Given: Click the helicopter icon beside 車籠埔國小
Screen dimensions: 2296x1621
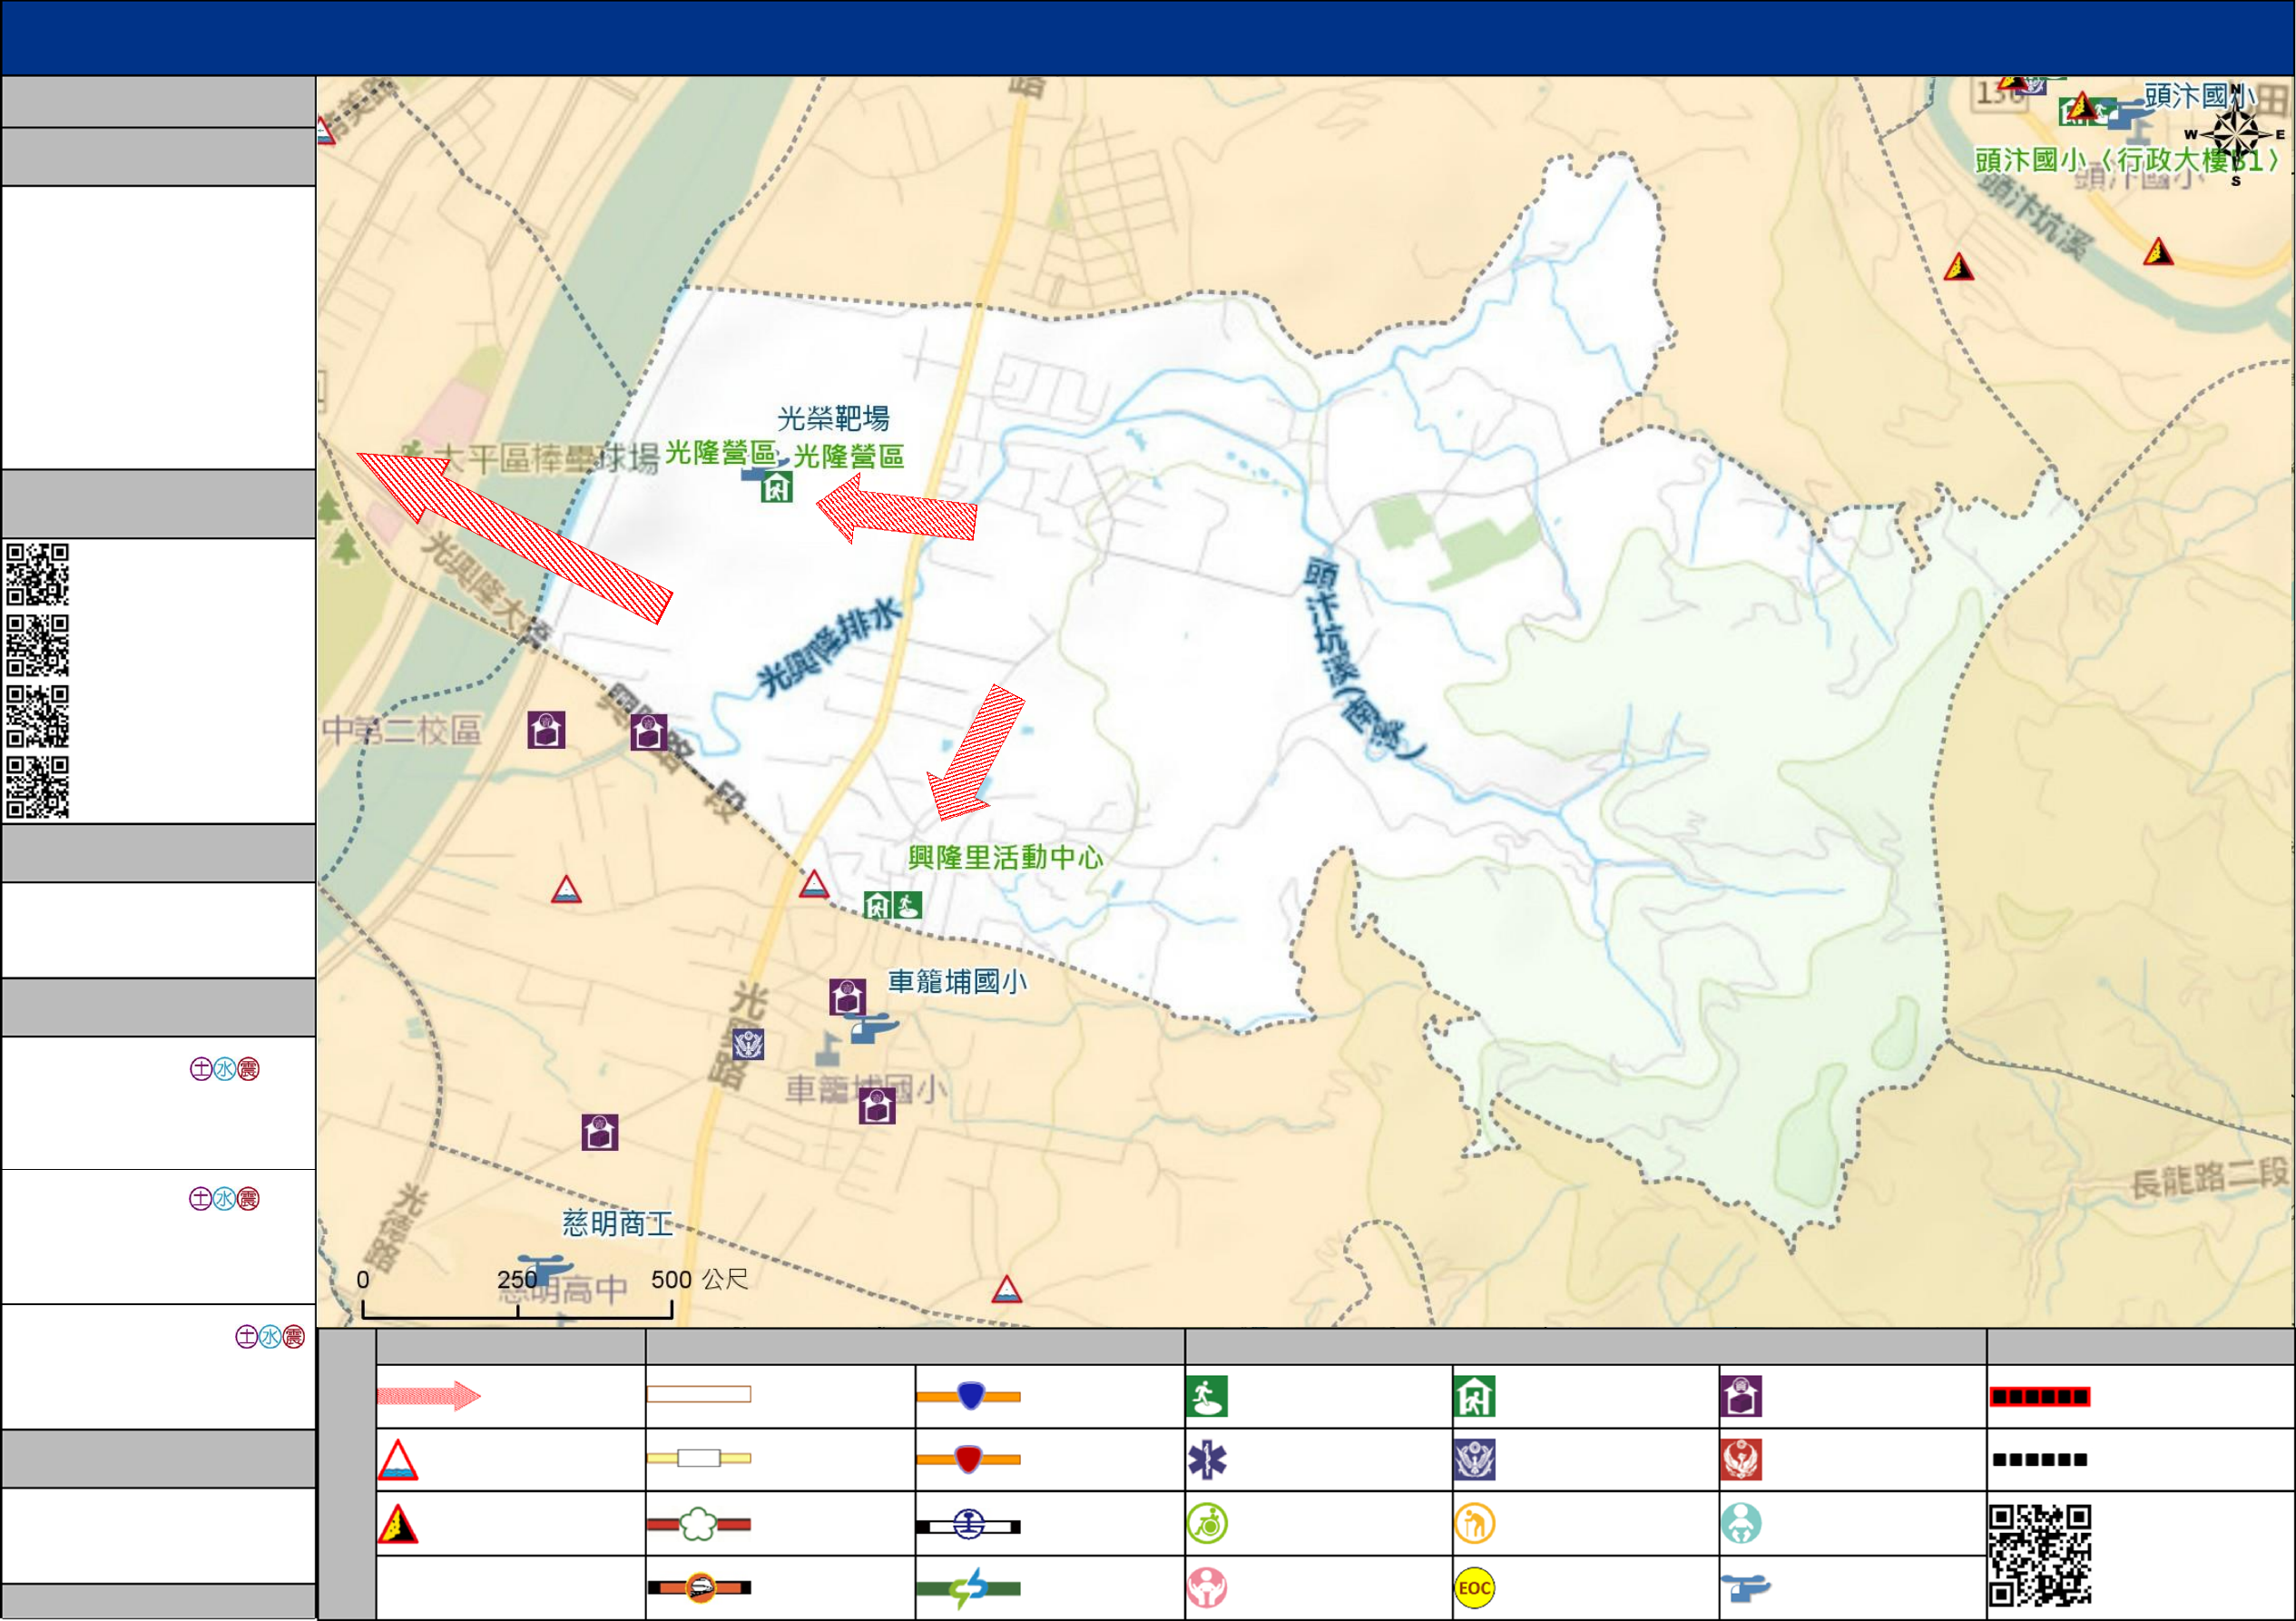Looking at the screenshot, I should pyautogui.click(x=871, y=1027).
